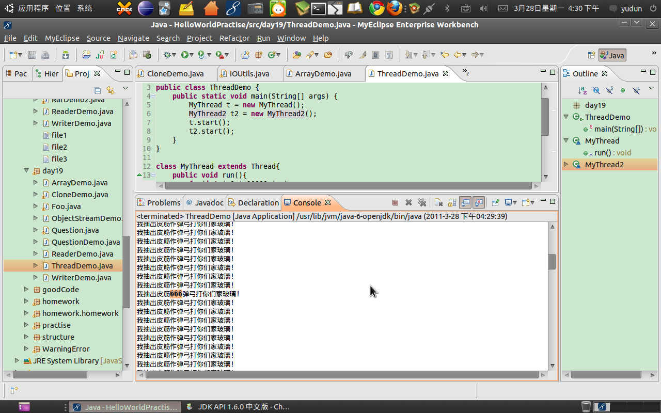Click the Debug bug icon
This screenshot has height=413, width=661.
[167, 55]
